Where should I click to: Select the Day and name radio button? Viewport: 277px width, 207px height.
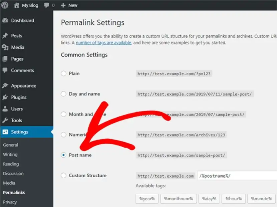click(64, 94)
